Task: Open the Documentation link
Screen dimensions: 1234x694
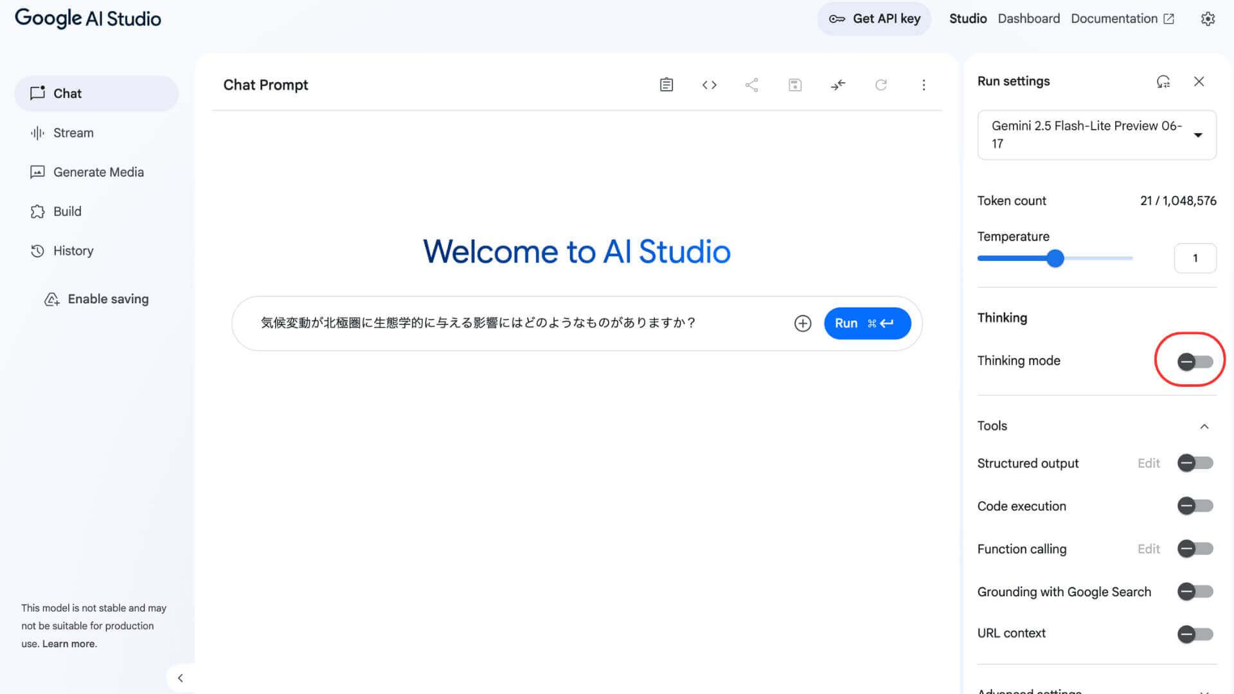Action: pyautogui.click(x=1122, y=19)
